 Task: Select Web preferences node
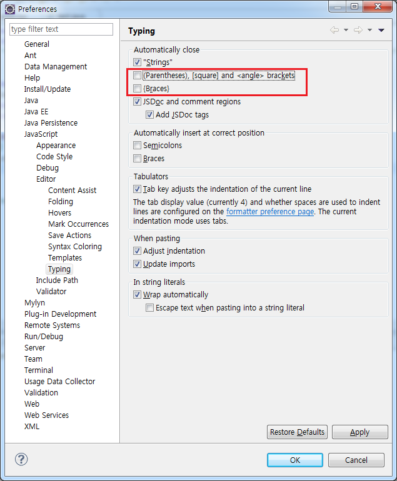click(32, 404)
